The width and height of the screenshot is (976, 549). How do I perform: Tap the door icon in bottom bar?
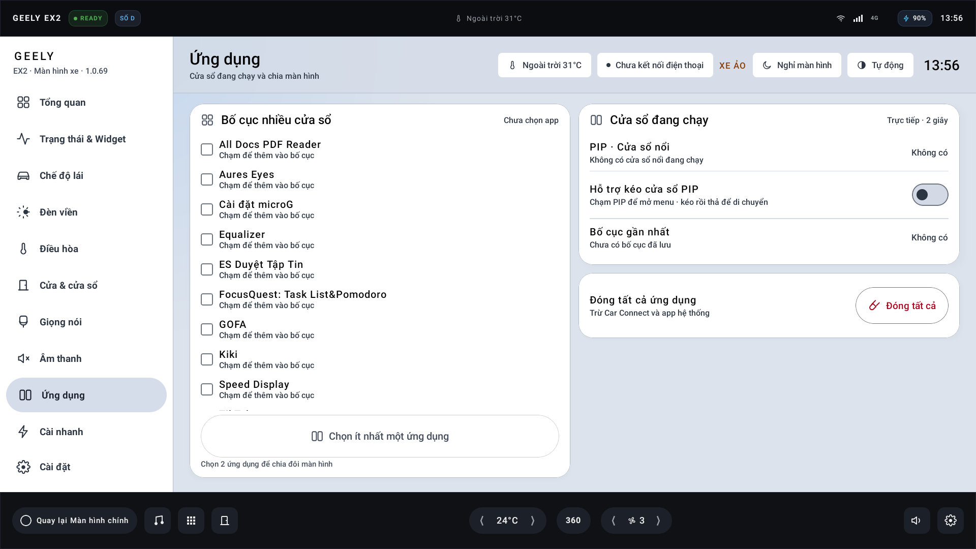click(x=225, y=521)
